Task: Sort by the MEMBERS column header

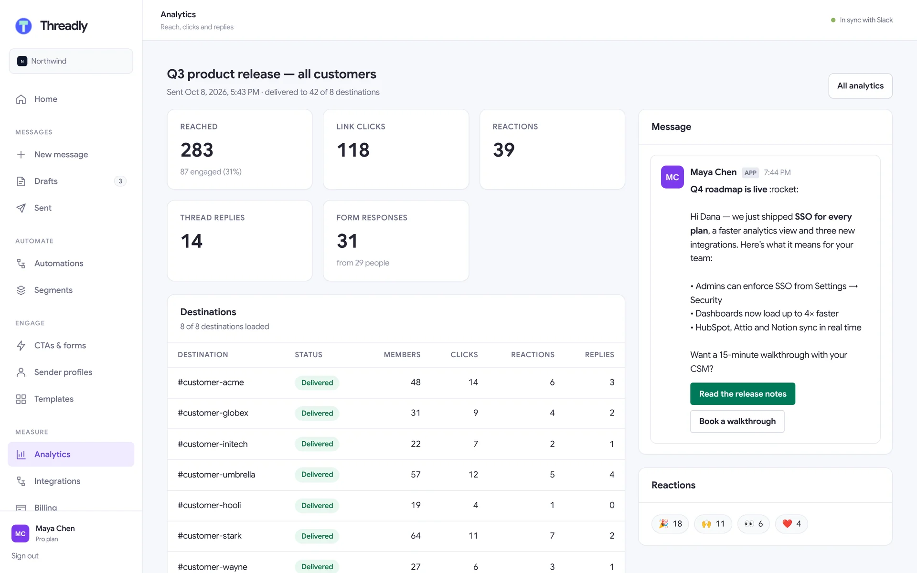Action: tap(402, 355)
